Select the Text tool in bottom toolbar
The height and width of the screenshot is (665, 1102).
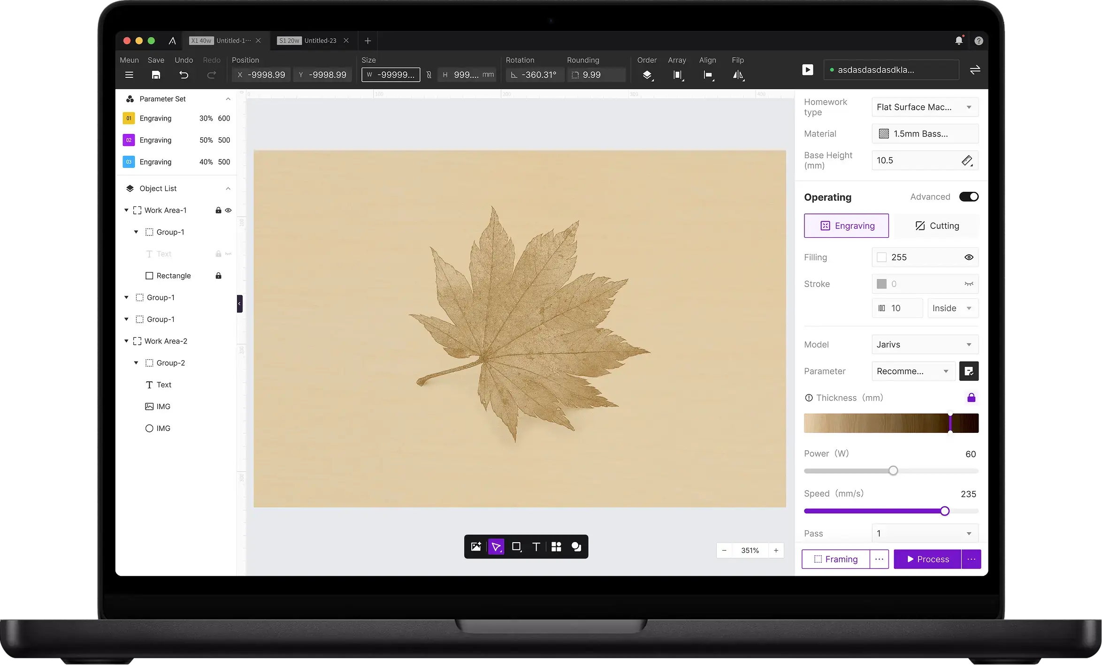(536, 546)
